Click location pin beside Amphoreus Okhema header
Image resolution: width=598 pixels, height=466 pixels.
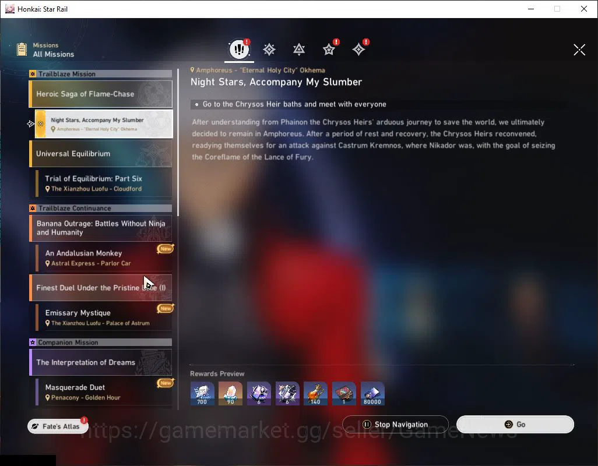click(192, 70)
